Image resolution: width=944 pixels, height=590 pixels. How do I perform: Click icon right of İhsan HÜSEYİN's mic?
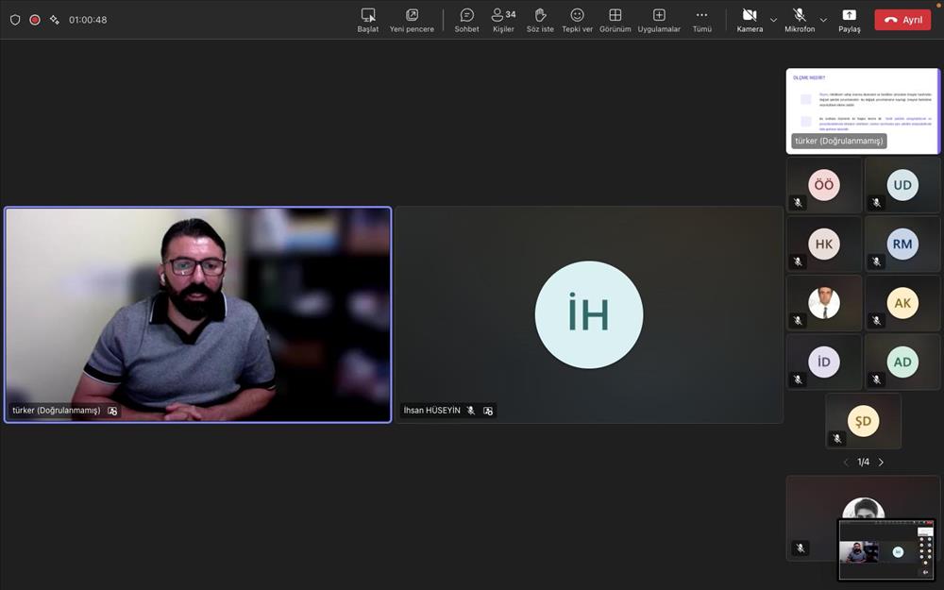pyautogui.click(x=488, y=411)
